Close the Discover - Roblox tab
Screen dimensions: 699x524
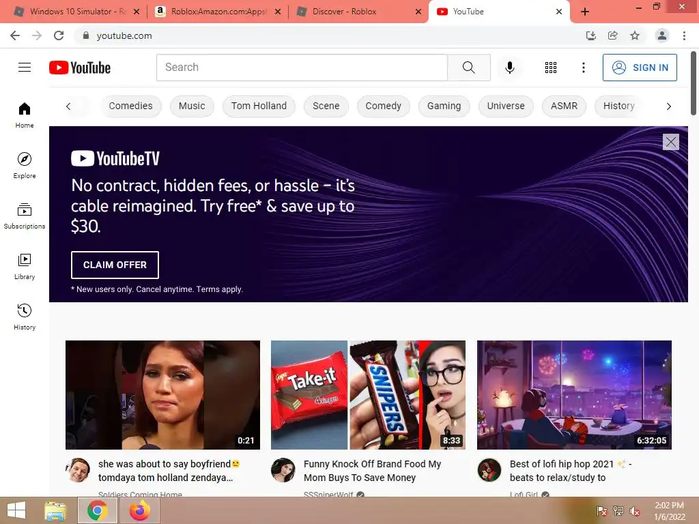[x=418, y=12]
